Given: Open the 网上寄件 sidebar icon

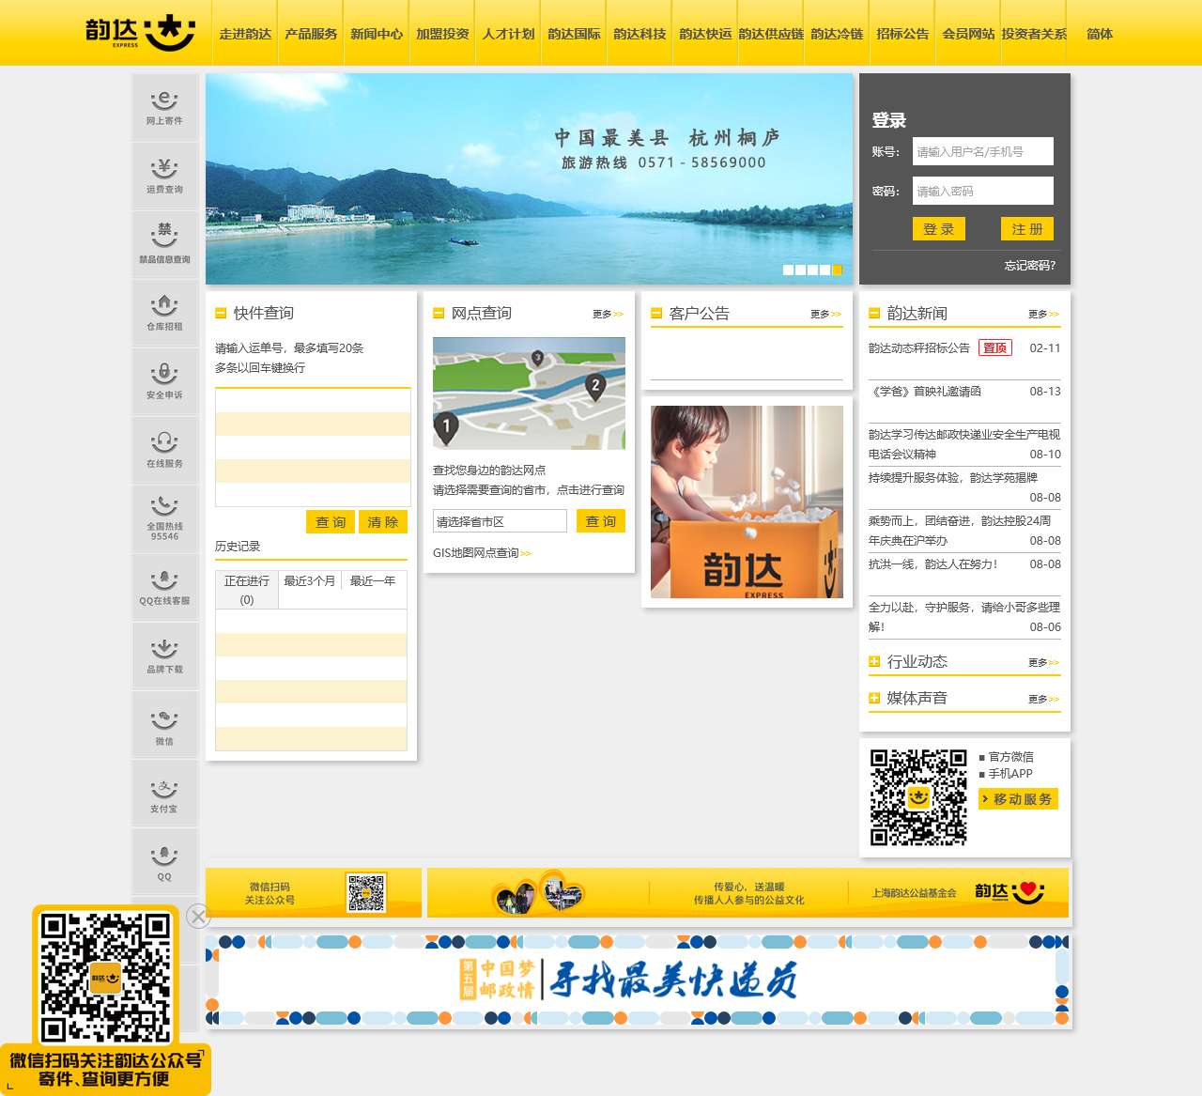Looking at the screenshot, I should point(164,108).
